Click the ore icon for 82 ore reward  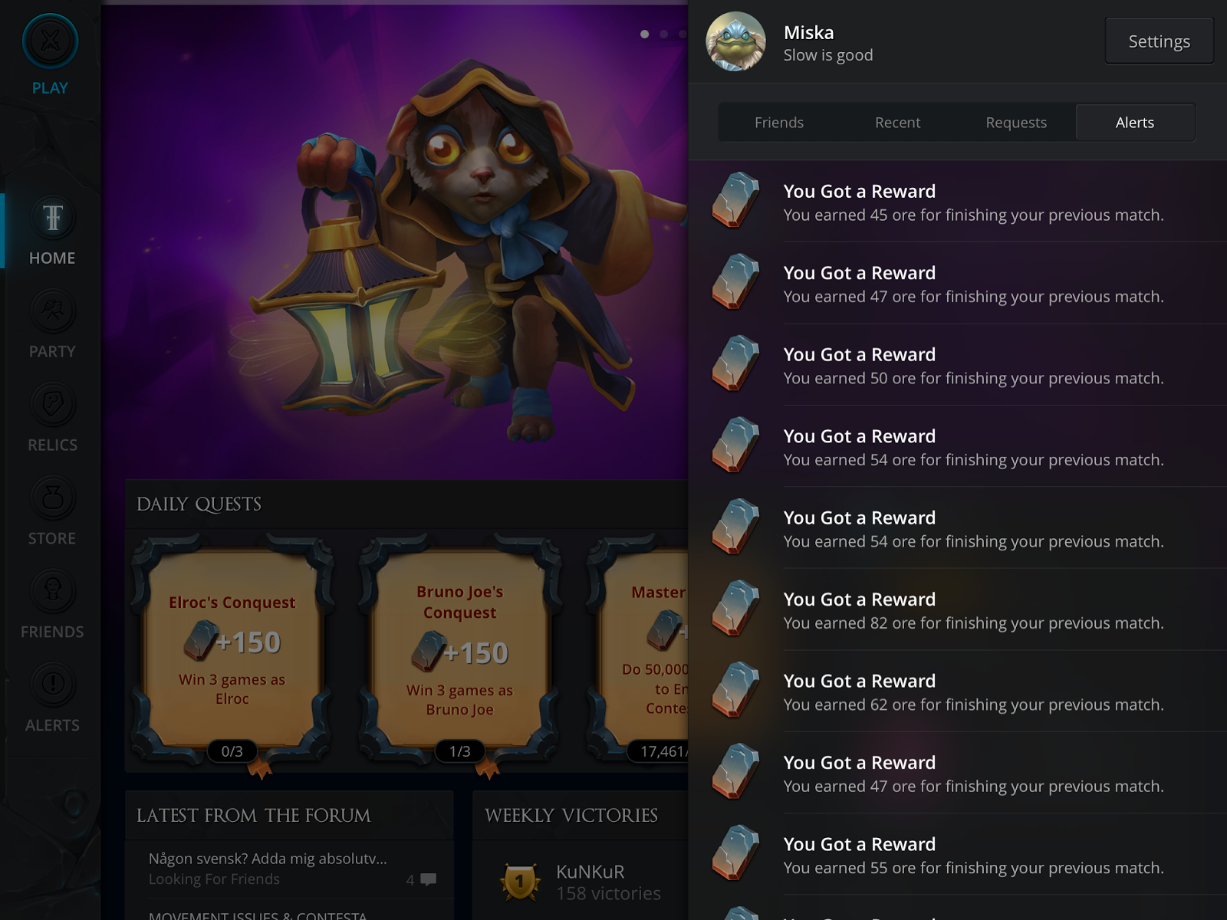click(735, 609)
